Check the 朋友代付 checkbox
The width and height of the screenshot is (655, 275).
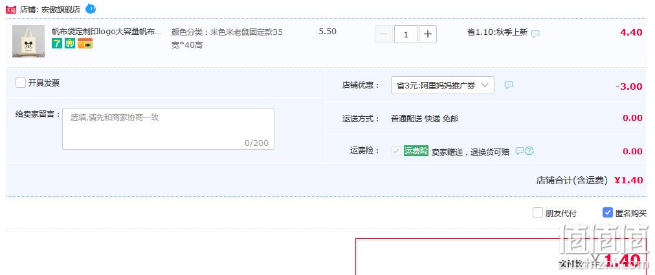(538, 213)
